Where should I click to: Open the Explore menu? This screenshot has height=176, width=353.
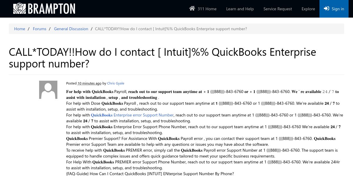tap(308, 9)
